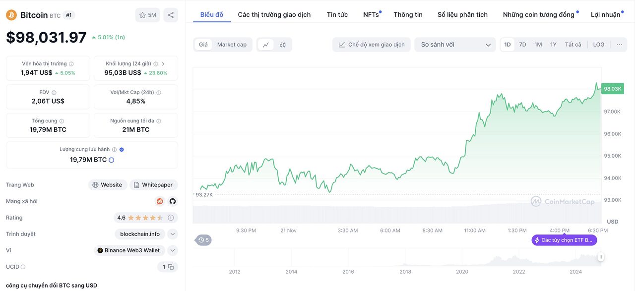Switch chart to Giá view
The height and width of the screenshot is (291, 635).
point(203,45)
